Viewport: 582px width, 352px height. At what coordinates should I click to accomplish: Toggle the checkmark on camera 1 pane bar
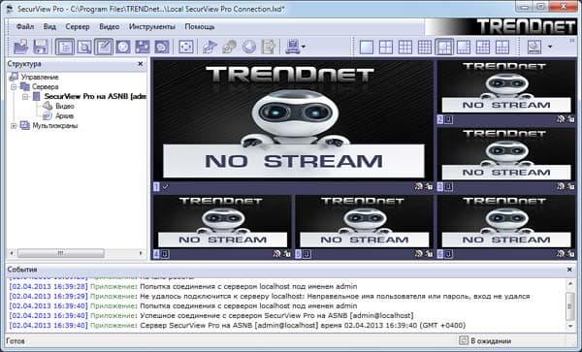coord(165,187)
